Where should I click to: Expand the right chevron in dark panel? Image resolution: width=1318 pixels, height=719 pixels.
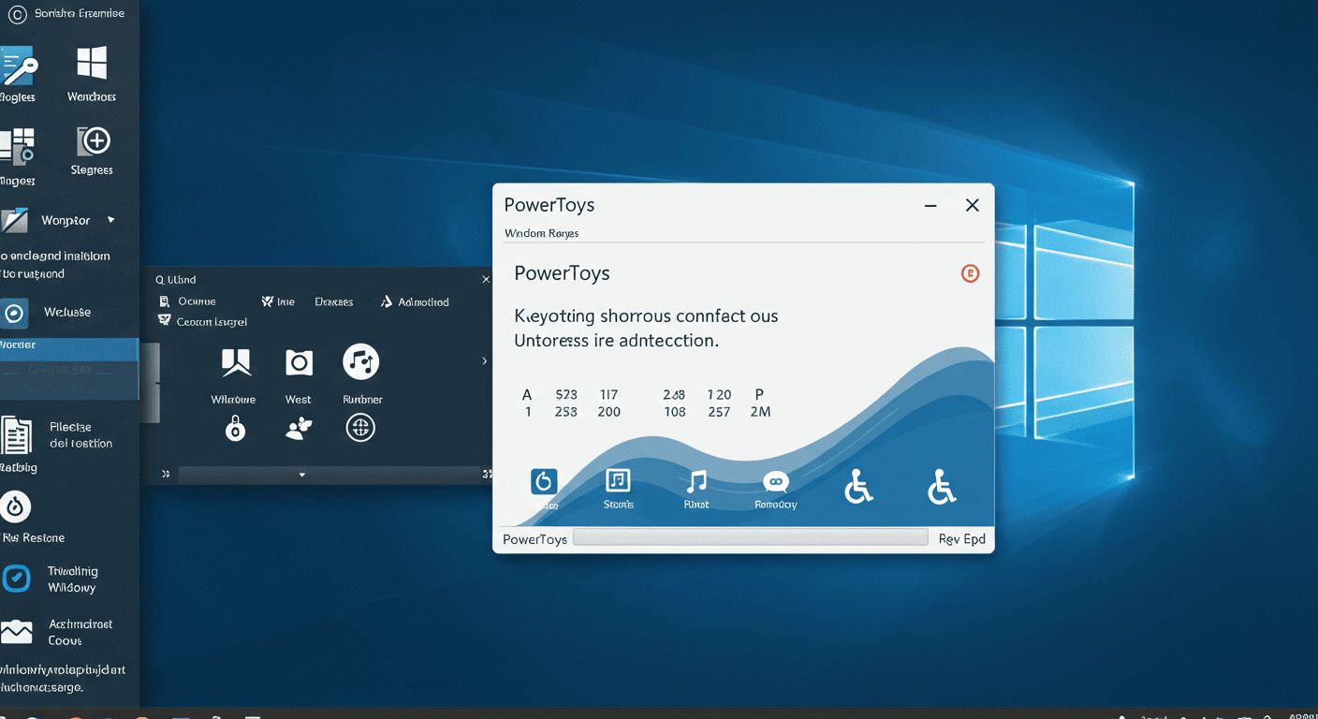click(484, 361)
